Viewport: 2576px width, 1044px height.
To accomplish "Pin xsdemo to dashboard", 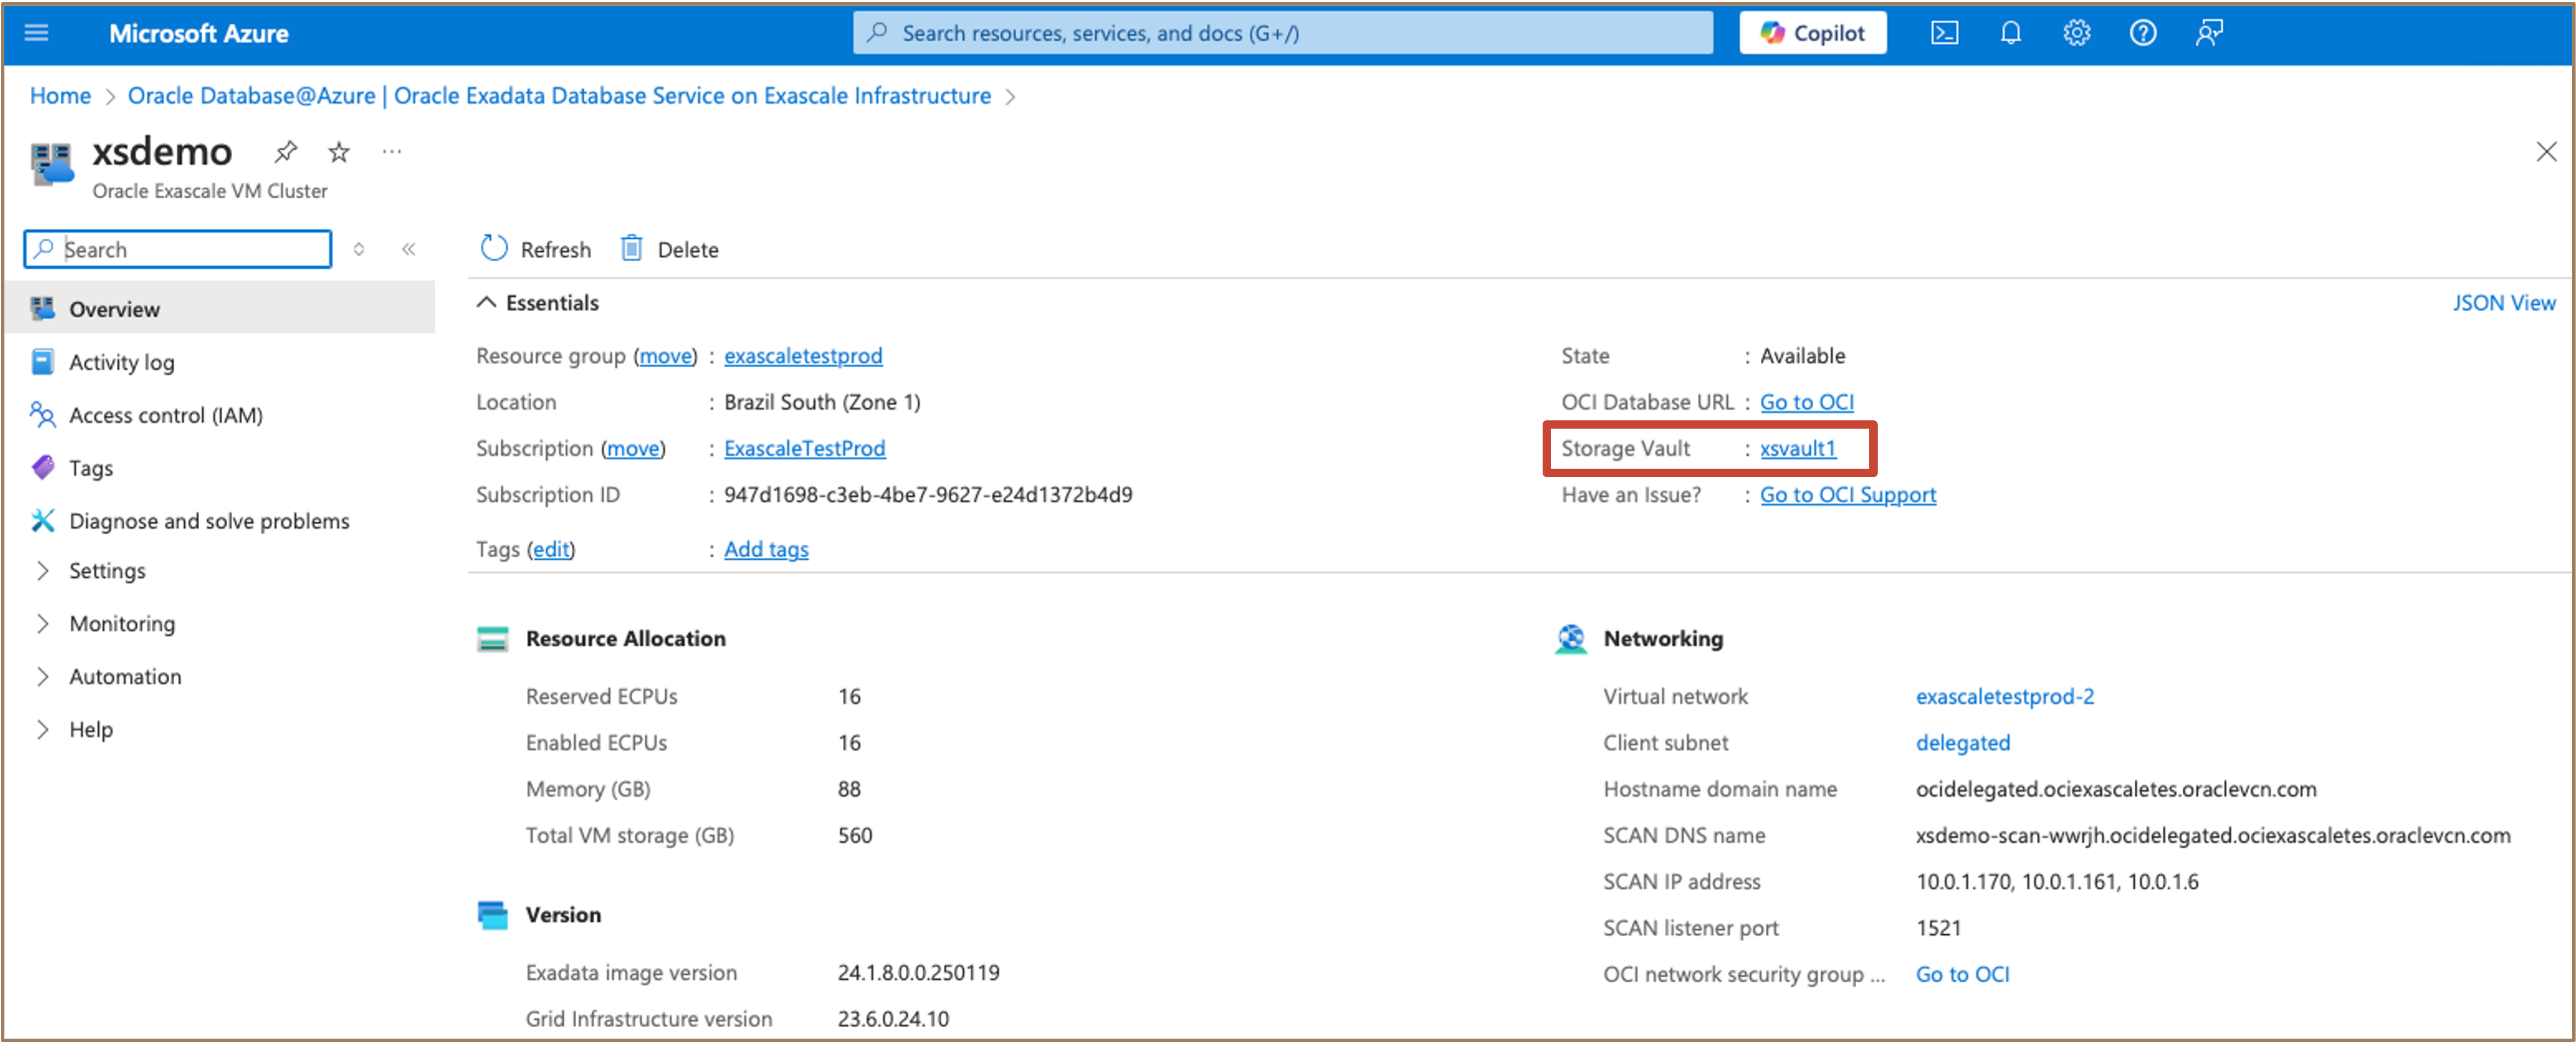I will [286, 152].
